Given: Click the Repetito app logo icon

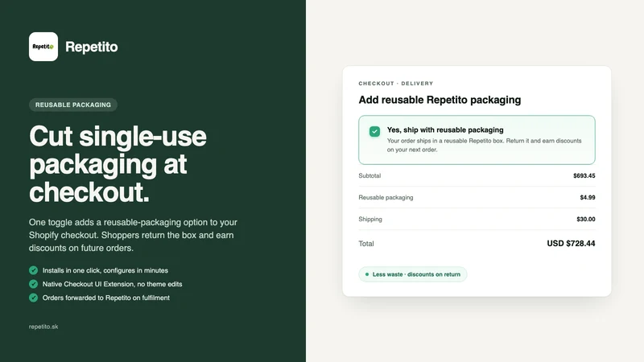Looking at the screenshot, I should click(43, 47).
